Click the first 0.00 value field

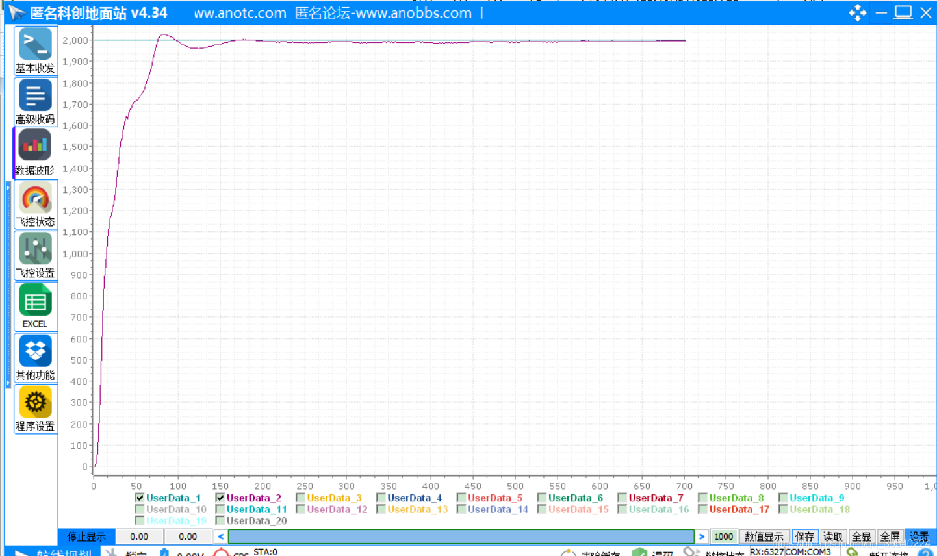[139, 537]
